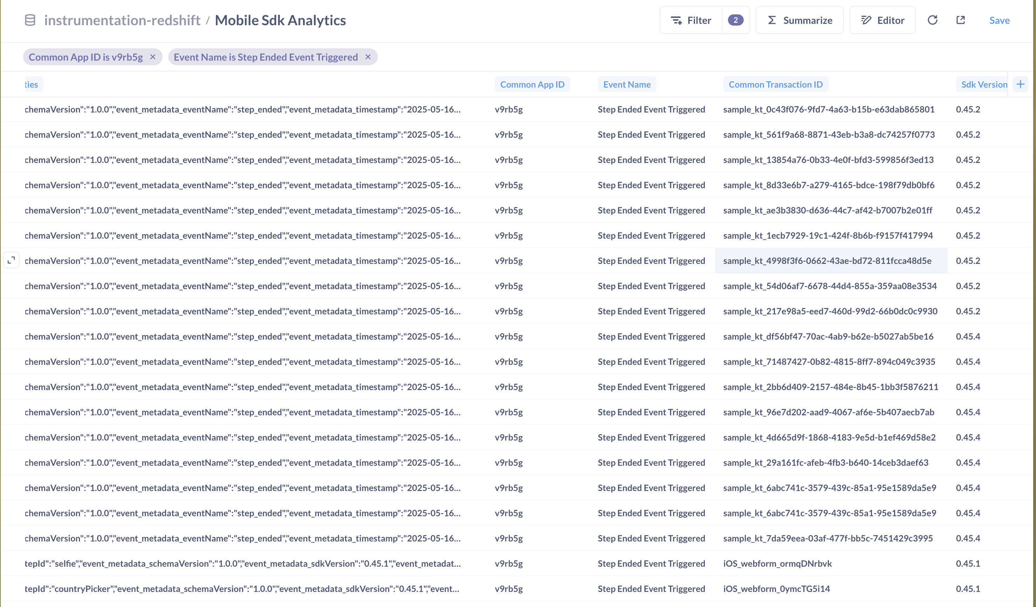Viewport: 1036px width, 607px height.
Task: Open the Common Transaction ID column menu
Action: coord(775,84)
